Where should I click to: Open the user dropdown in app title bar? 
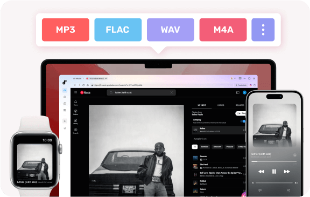[x=233, y=78]
